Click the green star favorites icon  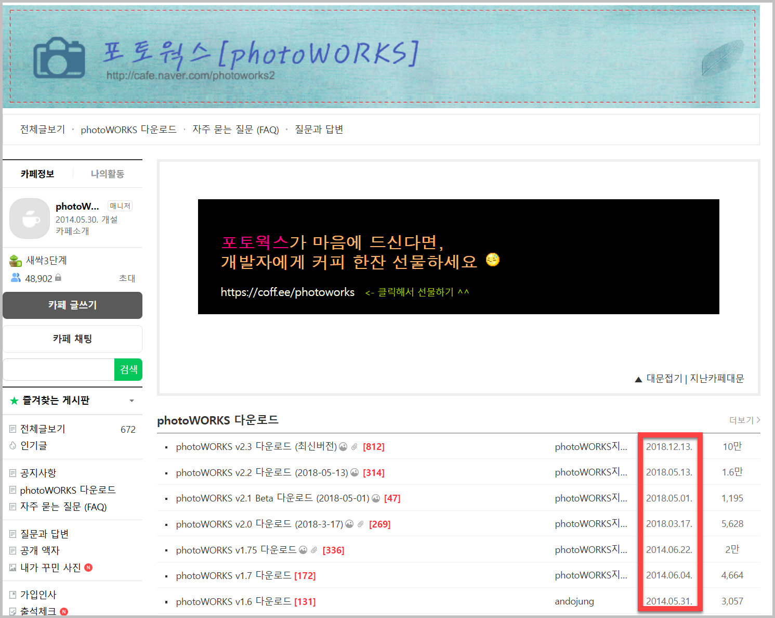14,401
